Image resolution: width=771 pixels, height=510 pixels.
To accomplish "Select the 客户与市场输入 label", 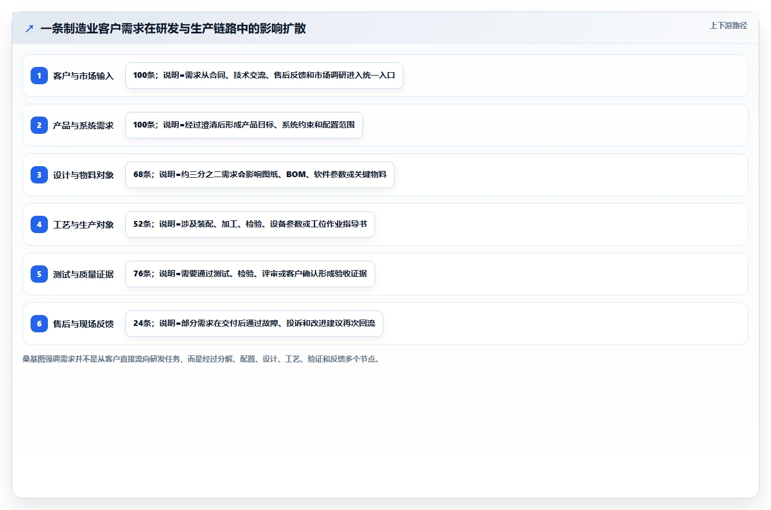I will click(83, 76).
